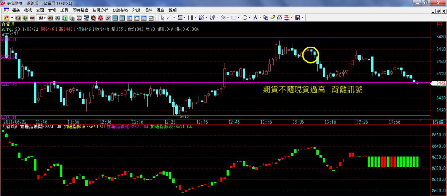
Task: Pick the ellipse drawing tool
Action: [245, 17]
